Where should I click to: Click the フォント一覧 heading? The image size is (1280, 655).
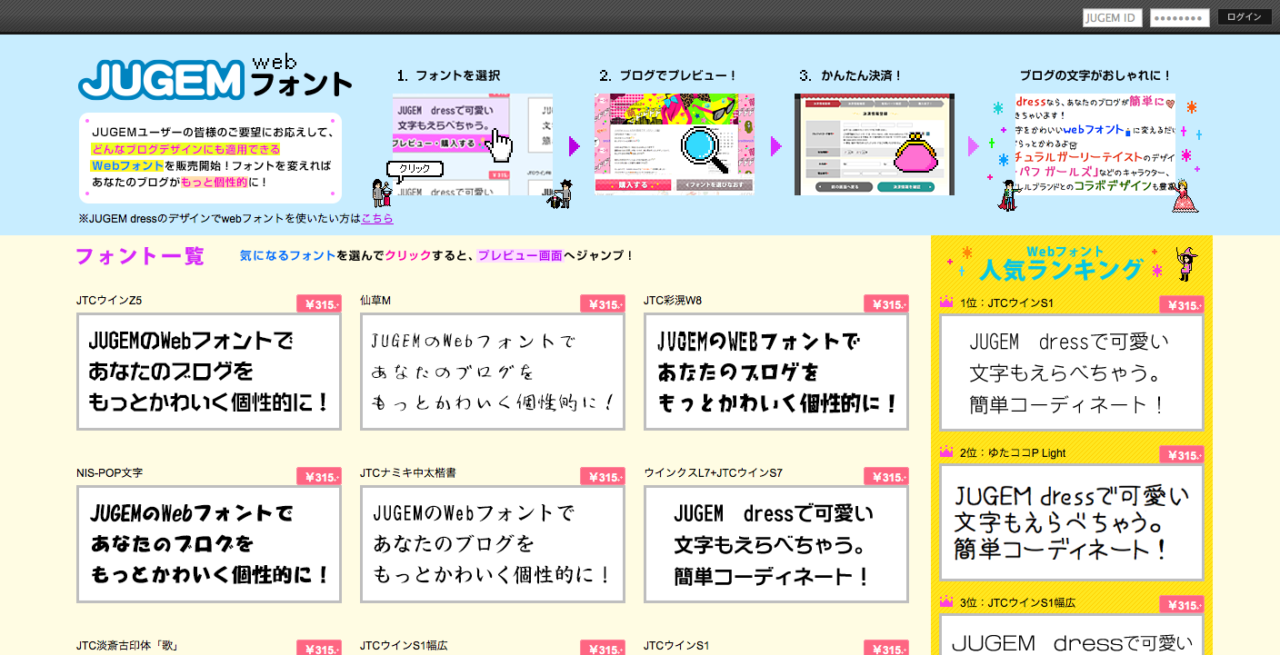click(x=140, y=256)
